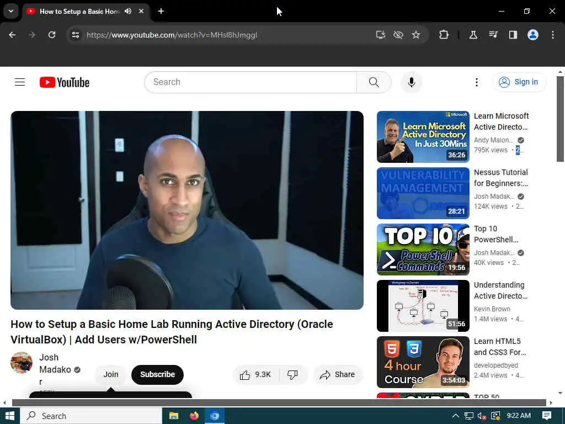Open Learn Microsoft Active Directory thumbnail
Viewport: 565px width, 424px height.
(423, 137)
